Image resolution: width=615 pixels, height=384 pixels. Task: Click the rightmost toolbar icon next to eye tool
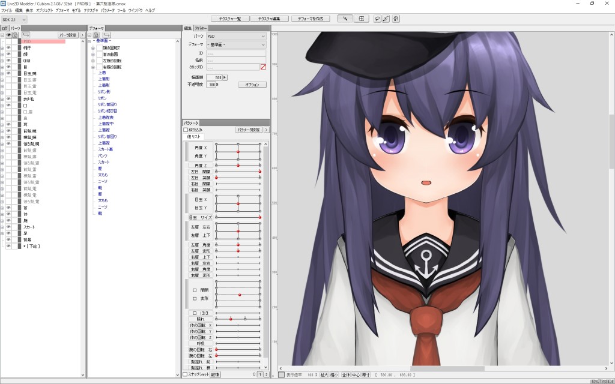[396, 19]
